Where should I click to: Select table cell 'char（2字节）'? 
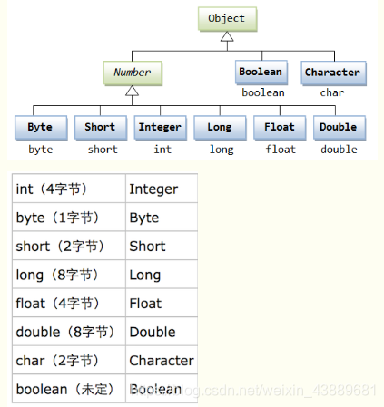click(69, 360)
